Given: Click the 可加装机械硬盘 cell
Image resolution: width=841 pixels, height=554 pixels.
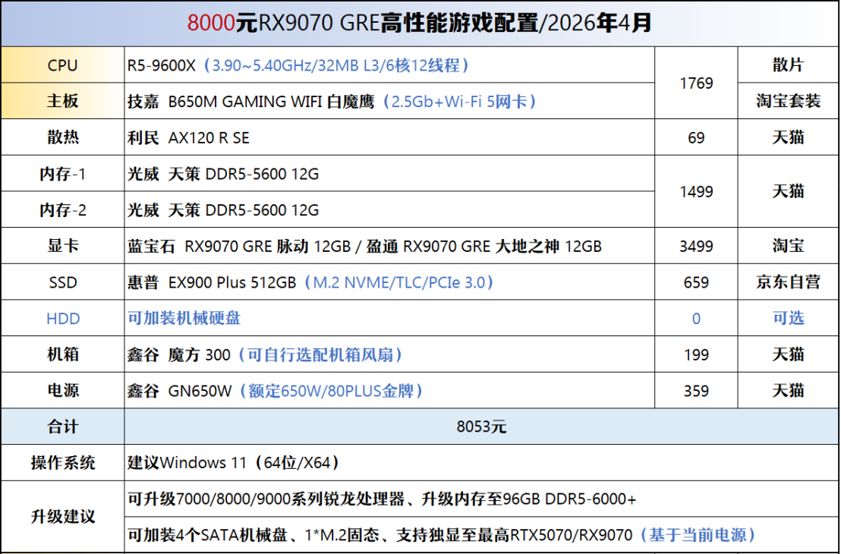Looking at the screenshot, I should [x=389, y=318].
